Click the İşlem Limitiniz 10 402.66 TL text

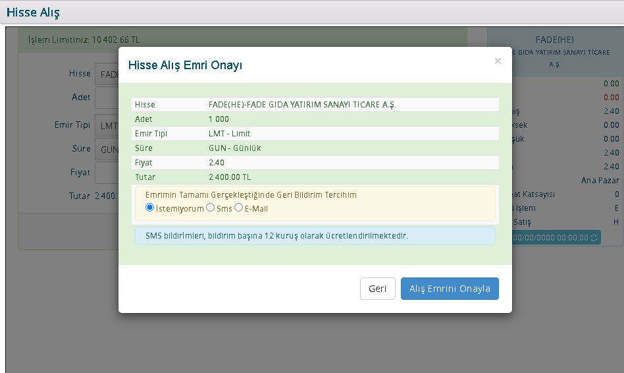coord(84,40)
